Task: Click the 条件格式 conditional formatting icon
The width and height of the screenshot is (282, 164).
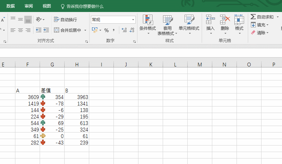Action: (x=148, y=20)
